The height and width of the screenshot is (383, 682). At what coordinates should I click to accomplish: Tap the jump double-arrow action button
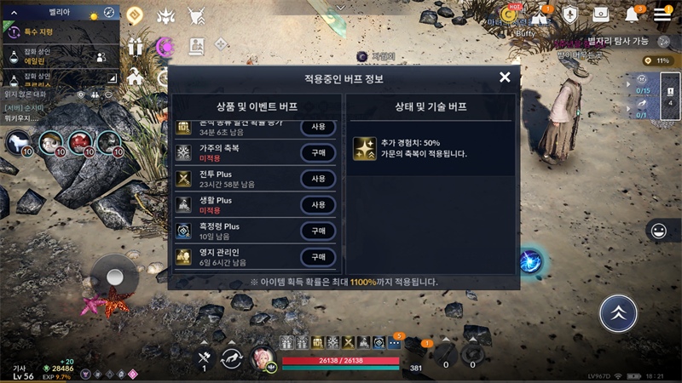(x=618, y=313)
